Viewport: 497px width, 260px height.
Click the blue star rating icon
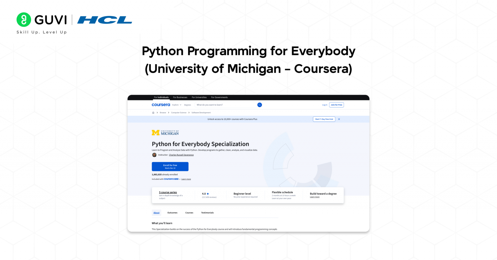[x=208, y=194]
